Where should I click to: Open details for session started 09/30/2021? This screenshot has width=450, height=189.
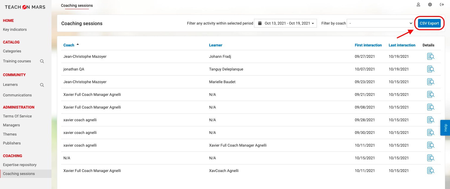(x=430, y=133)
